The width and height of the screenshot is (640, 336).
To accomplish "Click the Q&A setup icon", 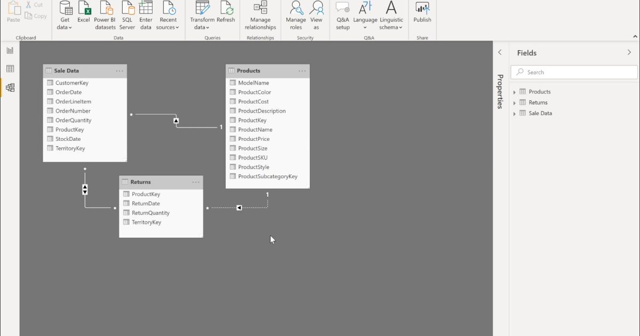I will coord(343,16).
